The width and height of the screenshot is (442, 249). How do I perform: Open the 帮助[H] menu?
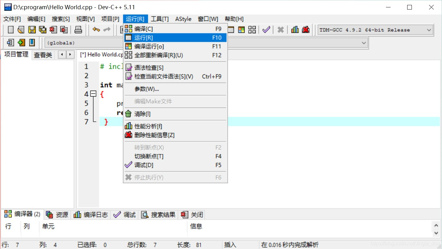point(234,19)
